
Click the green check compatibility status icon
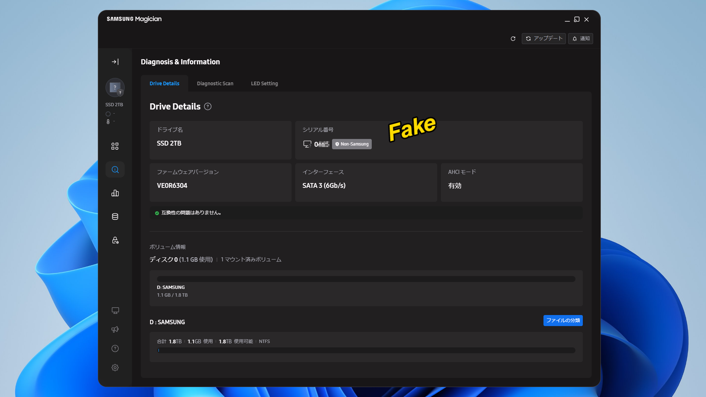click(157, 213)
